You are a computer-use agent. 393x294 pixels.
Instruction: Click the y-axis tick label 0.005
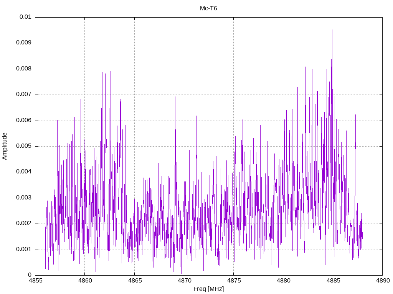(24, 146)
